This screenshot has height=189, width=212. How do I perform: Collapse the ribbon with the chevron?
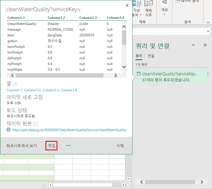pos(208,23)
